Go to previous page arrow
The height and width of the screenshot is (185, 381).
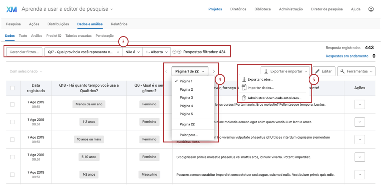coord(166,71)
